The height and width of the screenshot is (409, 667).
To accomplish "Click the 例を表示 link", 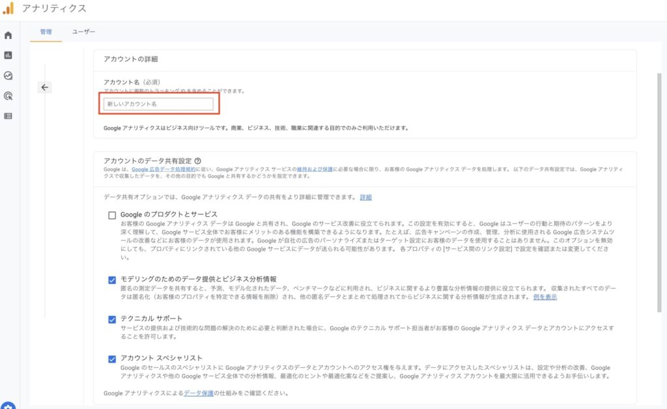I will 545,297.
